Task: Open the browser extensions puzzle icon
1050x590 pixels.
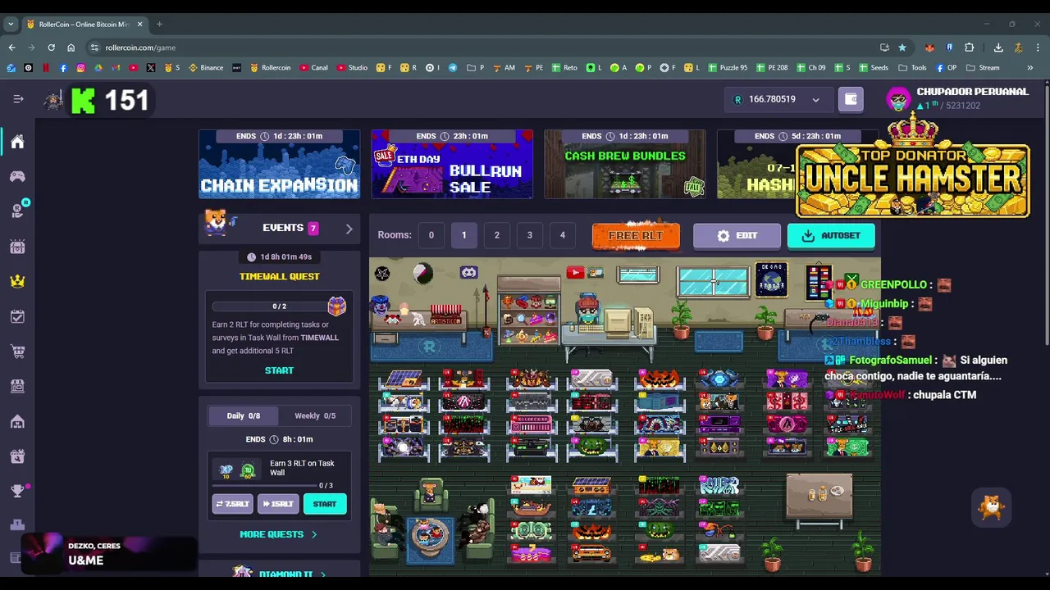Action: [x=969, y=48]
